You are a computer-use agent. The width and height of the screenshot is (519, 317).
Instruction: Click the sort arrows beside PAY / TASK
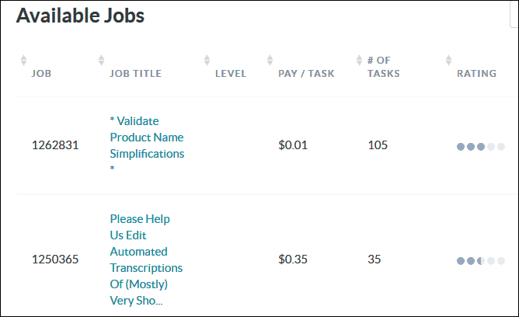[x=270, y=61]
